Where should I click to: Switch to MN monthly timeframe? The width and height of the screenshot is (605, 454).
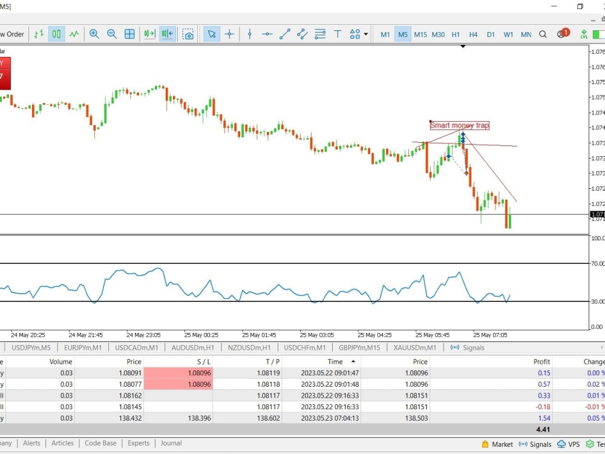(526, 35)
